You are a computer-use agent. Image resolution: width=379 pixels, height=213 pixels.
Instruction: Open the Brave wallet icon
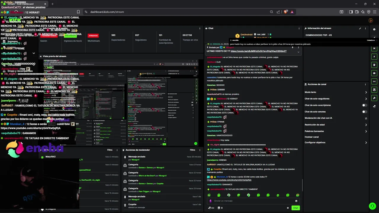[357, 12]
